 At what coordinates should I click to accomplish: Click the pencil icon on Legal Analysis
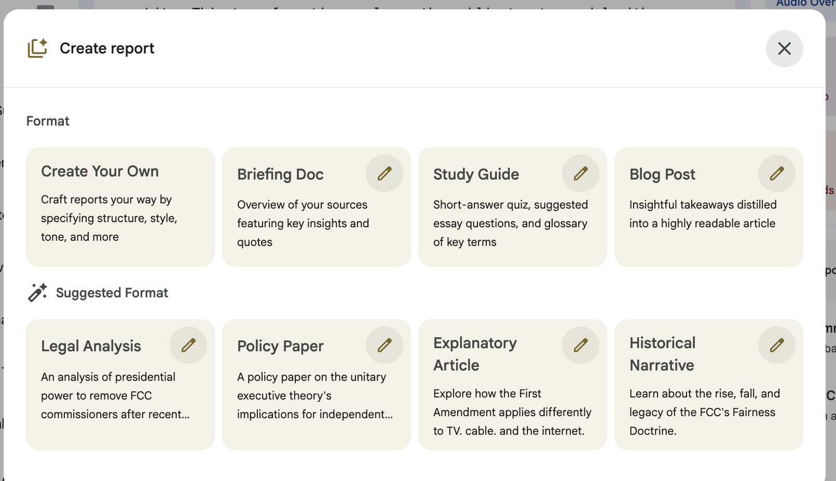click(x=188, y=345)
